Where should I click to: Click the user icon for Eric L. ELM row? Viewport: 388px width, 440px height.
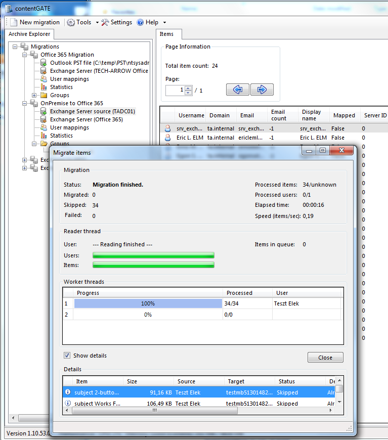(167, 138)
